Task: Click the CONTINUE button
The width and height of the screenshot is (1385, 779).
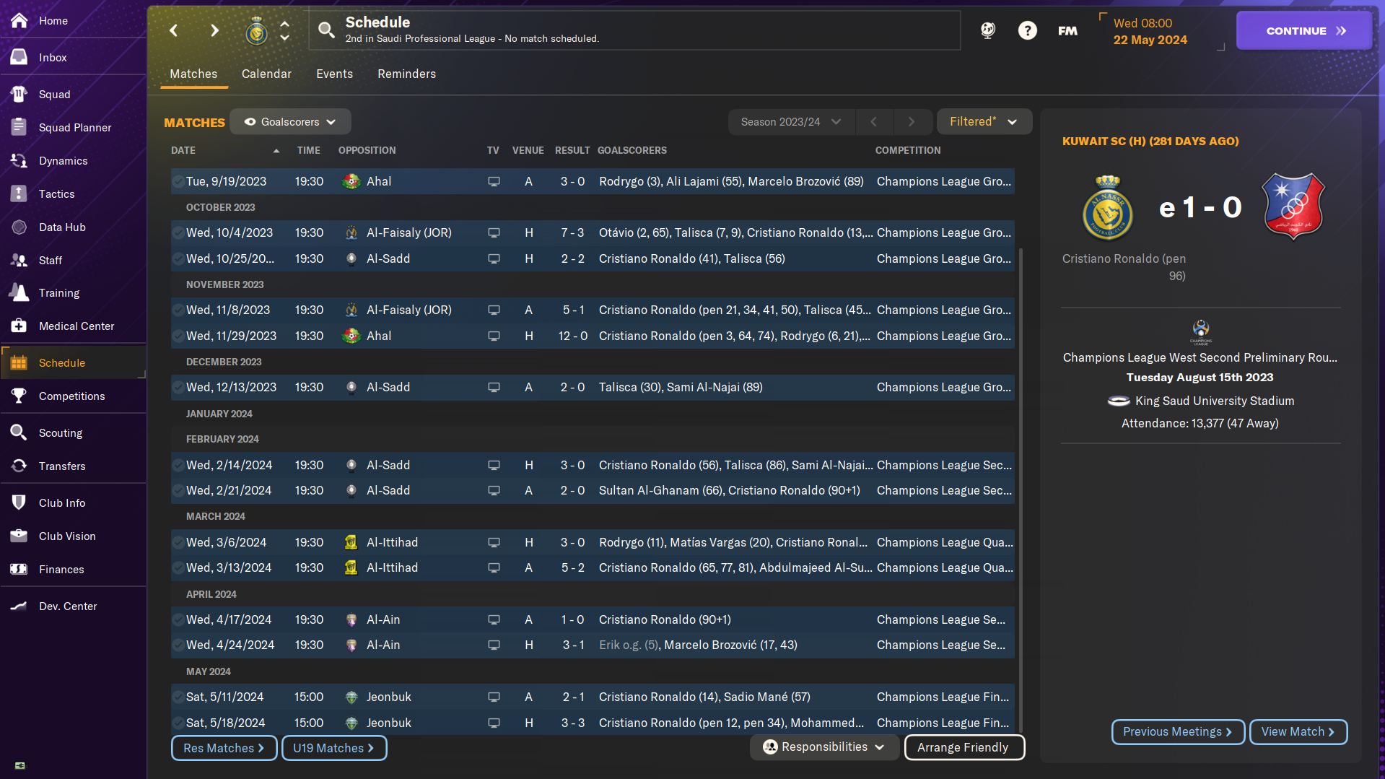Action: pos(1303,30)
